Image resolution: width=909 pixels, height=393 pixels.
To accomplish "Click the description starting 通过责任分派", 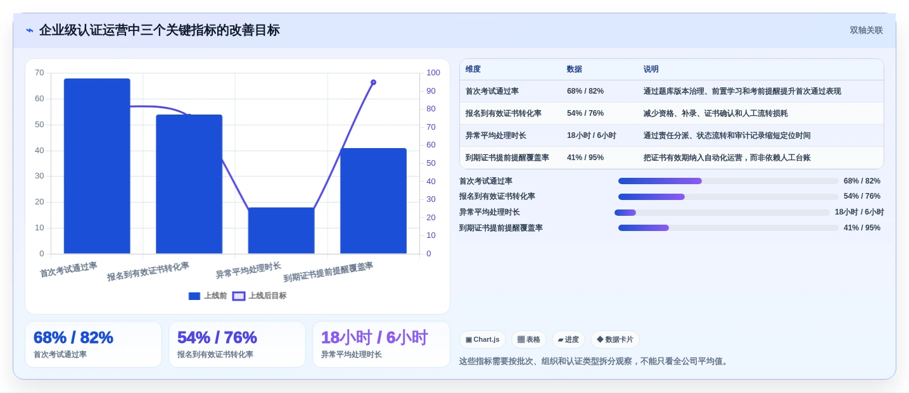I will (x=727, y=135).
